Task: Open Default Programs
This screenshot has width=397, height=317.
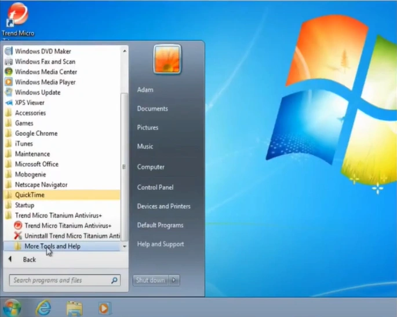Action: [161, 225]
